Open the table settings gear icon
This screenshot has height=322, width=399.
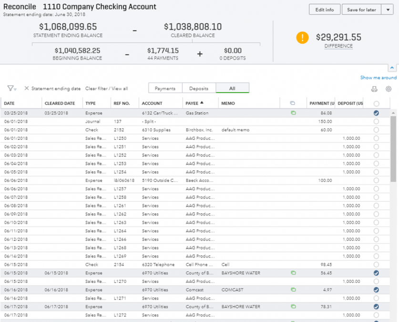click(x=389, y=89)
